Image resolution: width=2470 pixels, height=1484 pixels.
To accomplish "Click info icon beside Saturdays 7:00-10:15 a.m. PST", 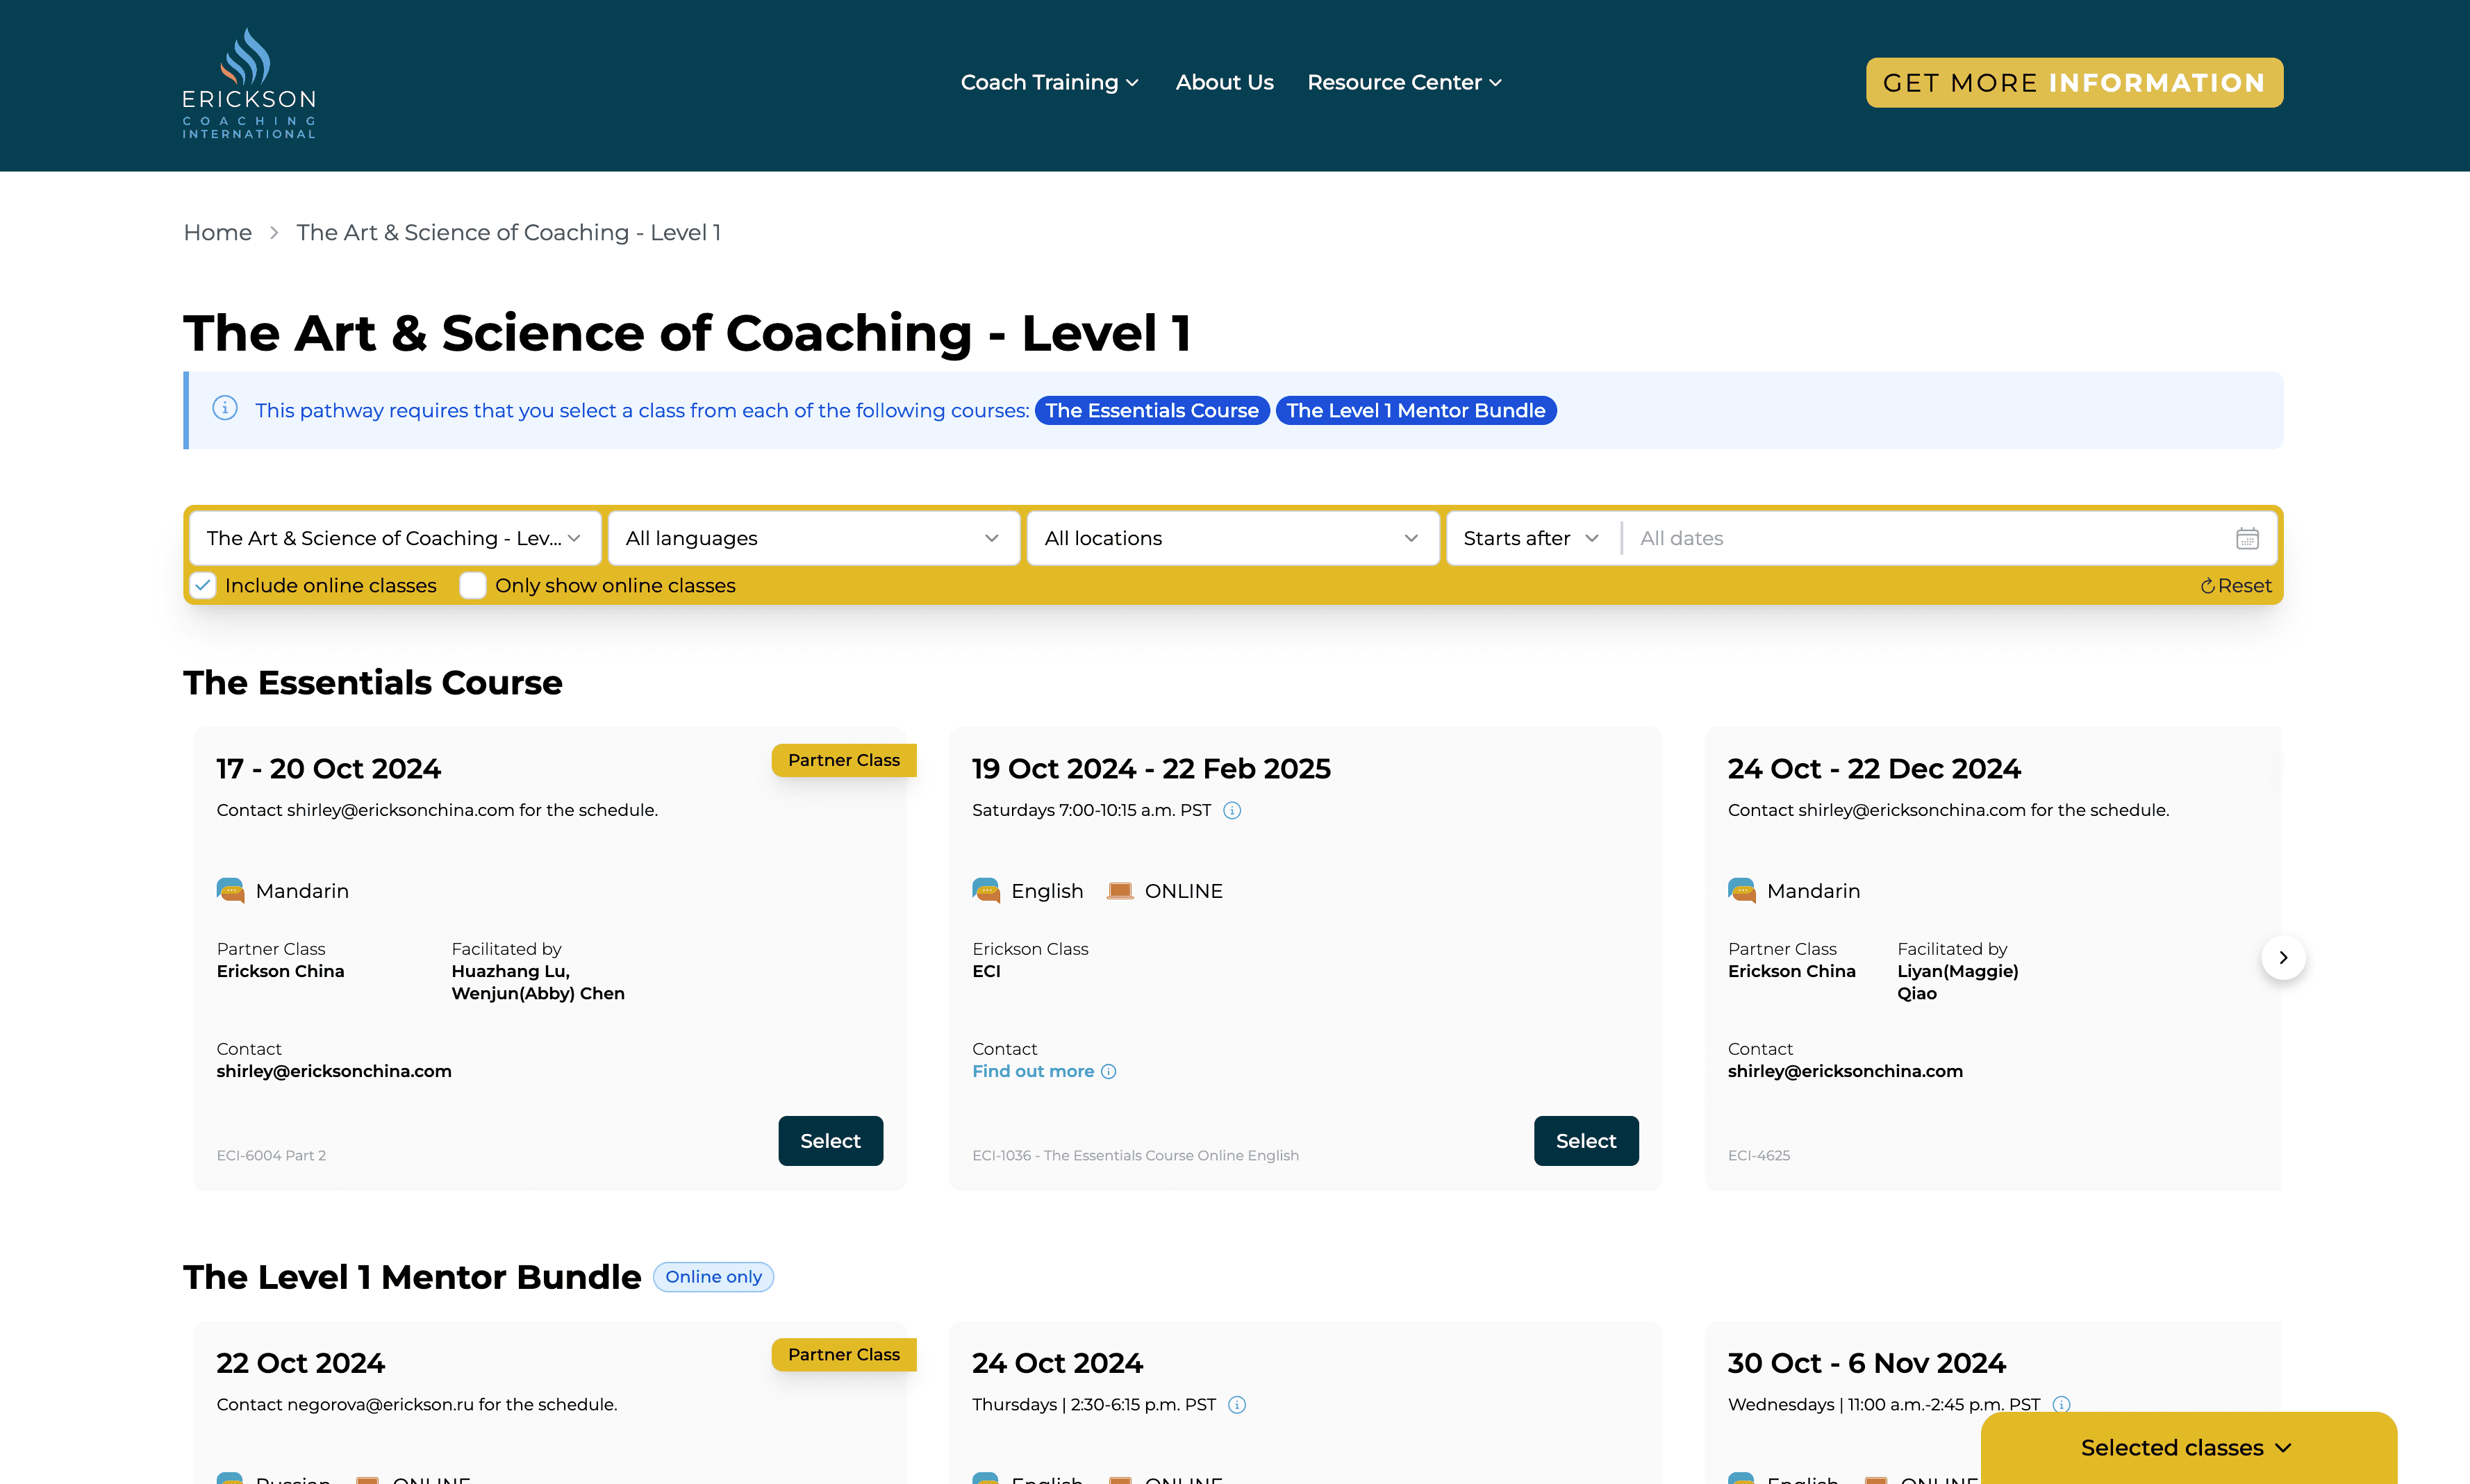I will (1232, 810).
